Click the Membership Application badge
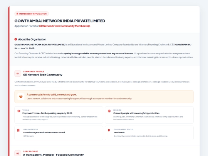 32,13
